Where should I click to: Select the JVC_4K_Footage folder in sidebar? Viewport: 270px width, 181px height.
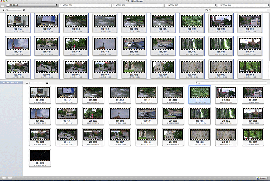coord(11,83)
